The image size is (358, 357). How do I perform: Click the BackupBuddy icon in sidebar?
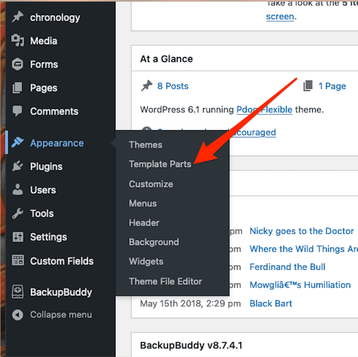[18, 292]
